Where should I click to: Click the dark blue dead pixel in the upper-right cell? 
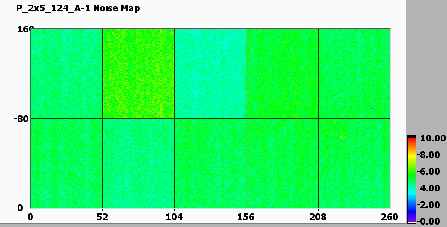click(372, 108)
